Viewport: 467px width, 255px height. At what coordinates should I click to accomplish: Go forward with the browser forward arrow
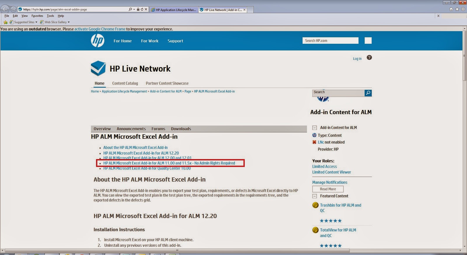coord(13,9)
